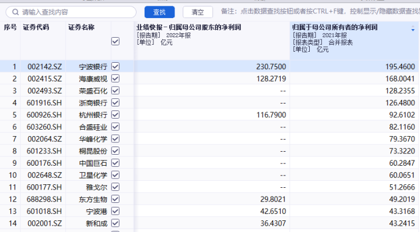Image resolution: width=420 pixels, height=232 pixels.
Task: Select security code 600176.SH
Action: [44, 163]
